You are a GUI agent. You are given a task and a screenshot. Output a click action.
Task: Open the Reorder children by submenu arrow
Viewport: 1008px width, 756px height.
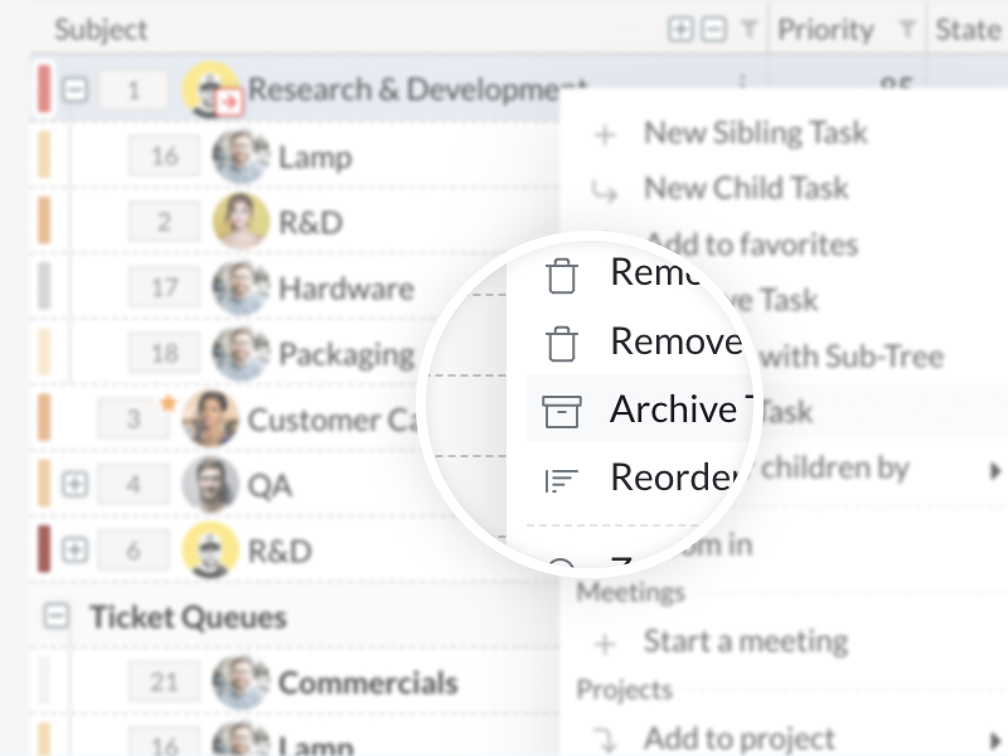[x=995, y=471]
